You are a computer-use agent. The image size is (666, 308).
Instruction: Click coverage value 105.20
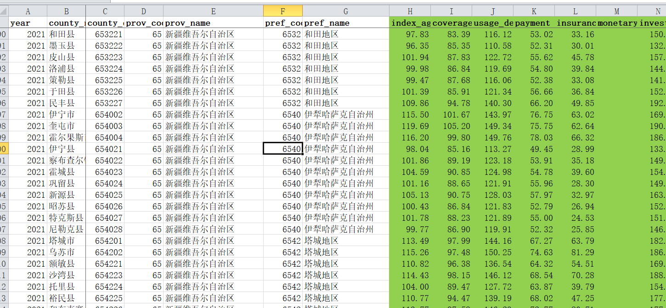(452, 126)
